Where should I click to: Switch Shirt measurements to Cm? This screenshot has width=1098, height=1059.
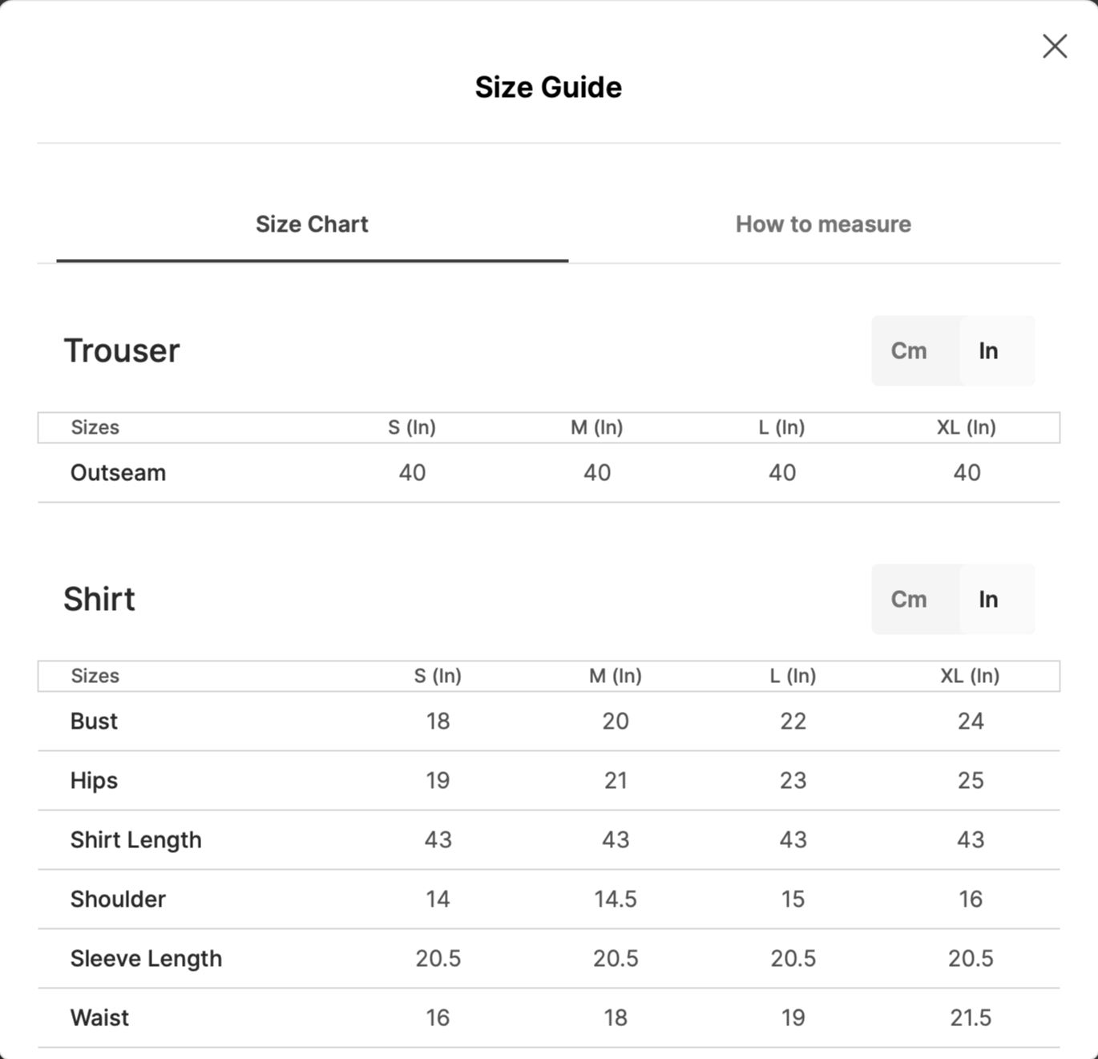click(909, 600)
